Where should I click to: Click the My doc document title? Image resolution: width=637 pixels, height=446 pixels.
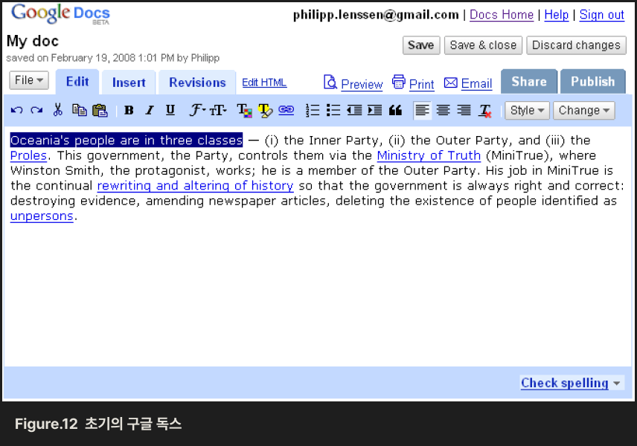(33, 41)
